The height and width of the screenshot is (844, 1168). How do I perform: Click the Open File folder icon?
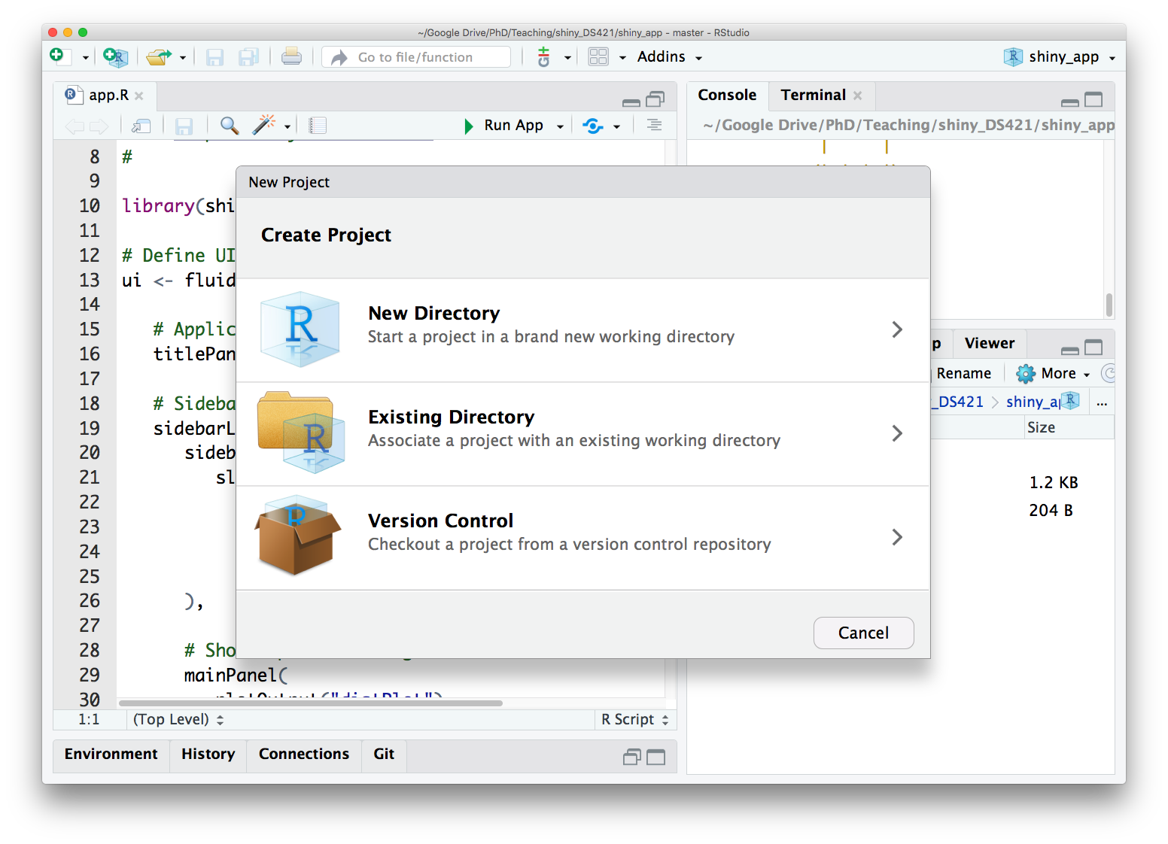click(159, 56)
